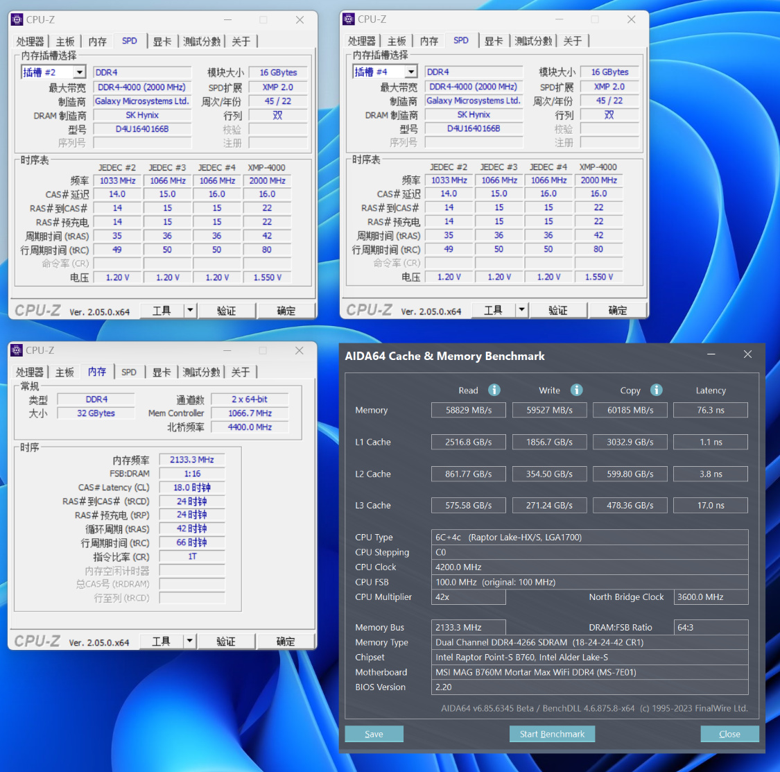Click Close button at AIDA64 bottom

730,734
